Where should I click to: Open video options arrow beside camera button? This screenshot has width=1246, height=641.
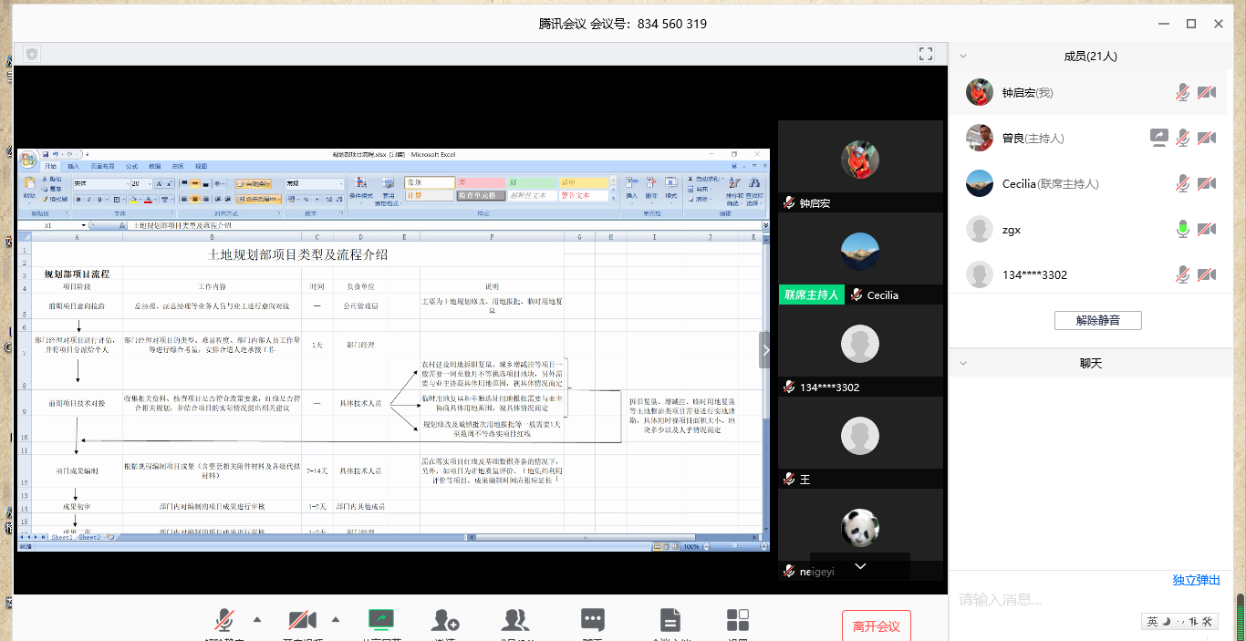pyautogui.click(x=336, y=620)
